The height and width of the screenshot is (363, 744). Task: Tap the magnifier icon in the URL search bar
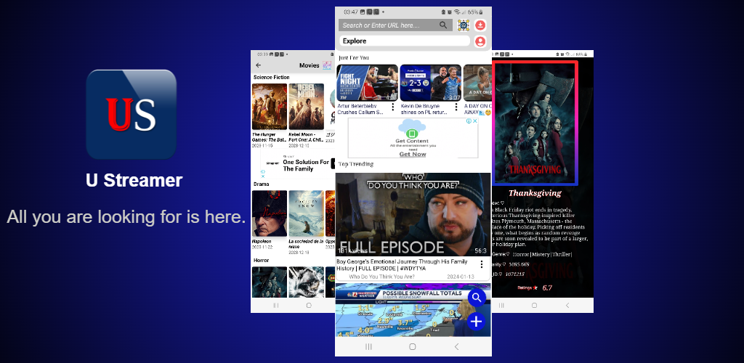tap(443, 25)
